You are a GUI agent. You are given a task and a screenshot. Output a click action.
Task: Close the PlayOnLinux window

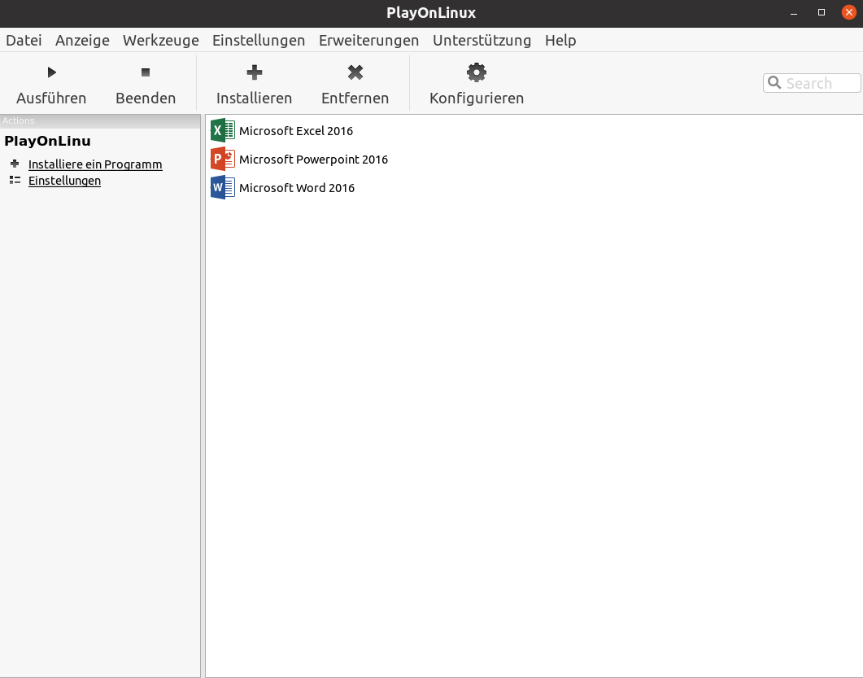pos(848,12)
